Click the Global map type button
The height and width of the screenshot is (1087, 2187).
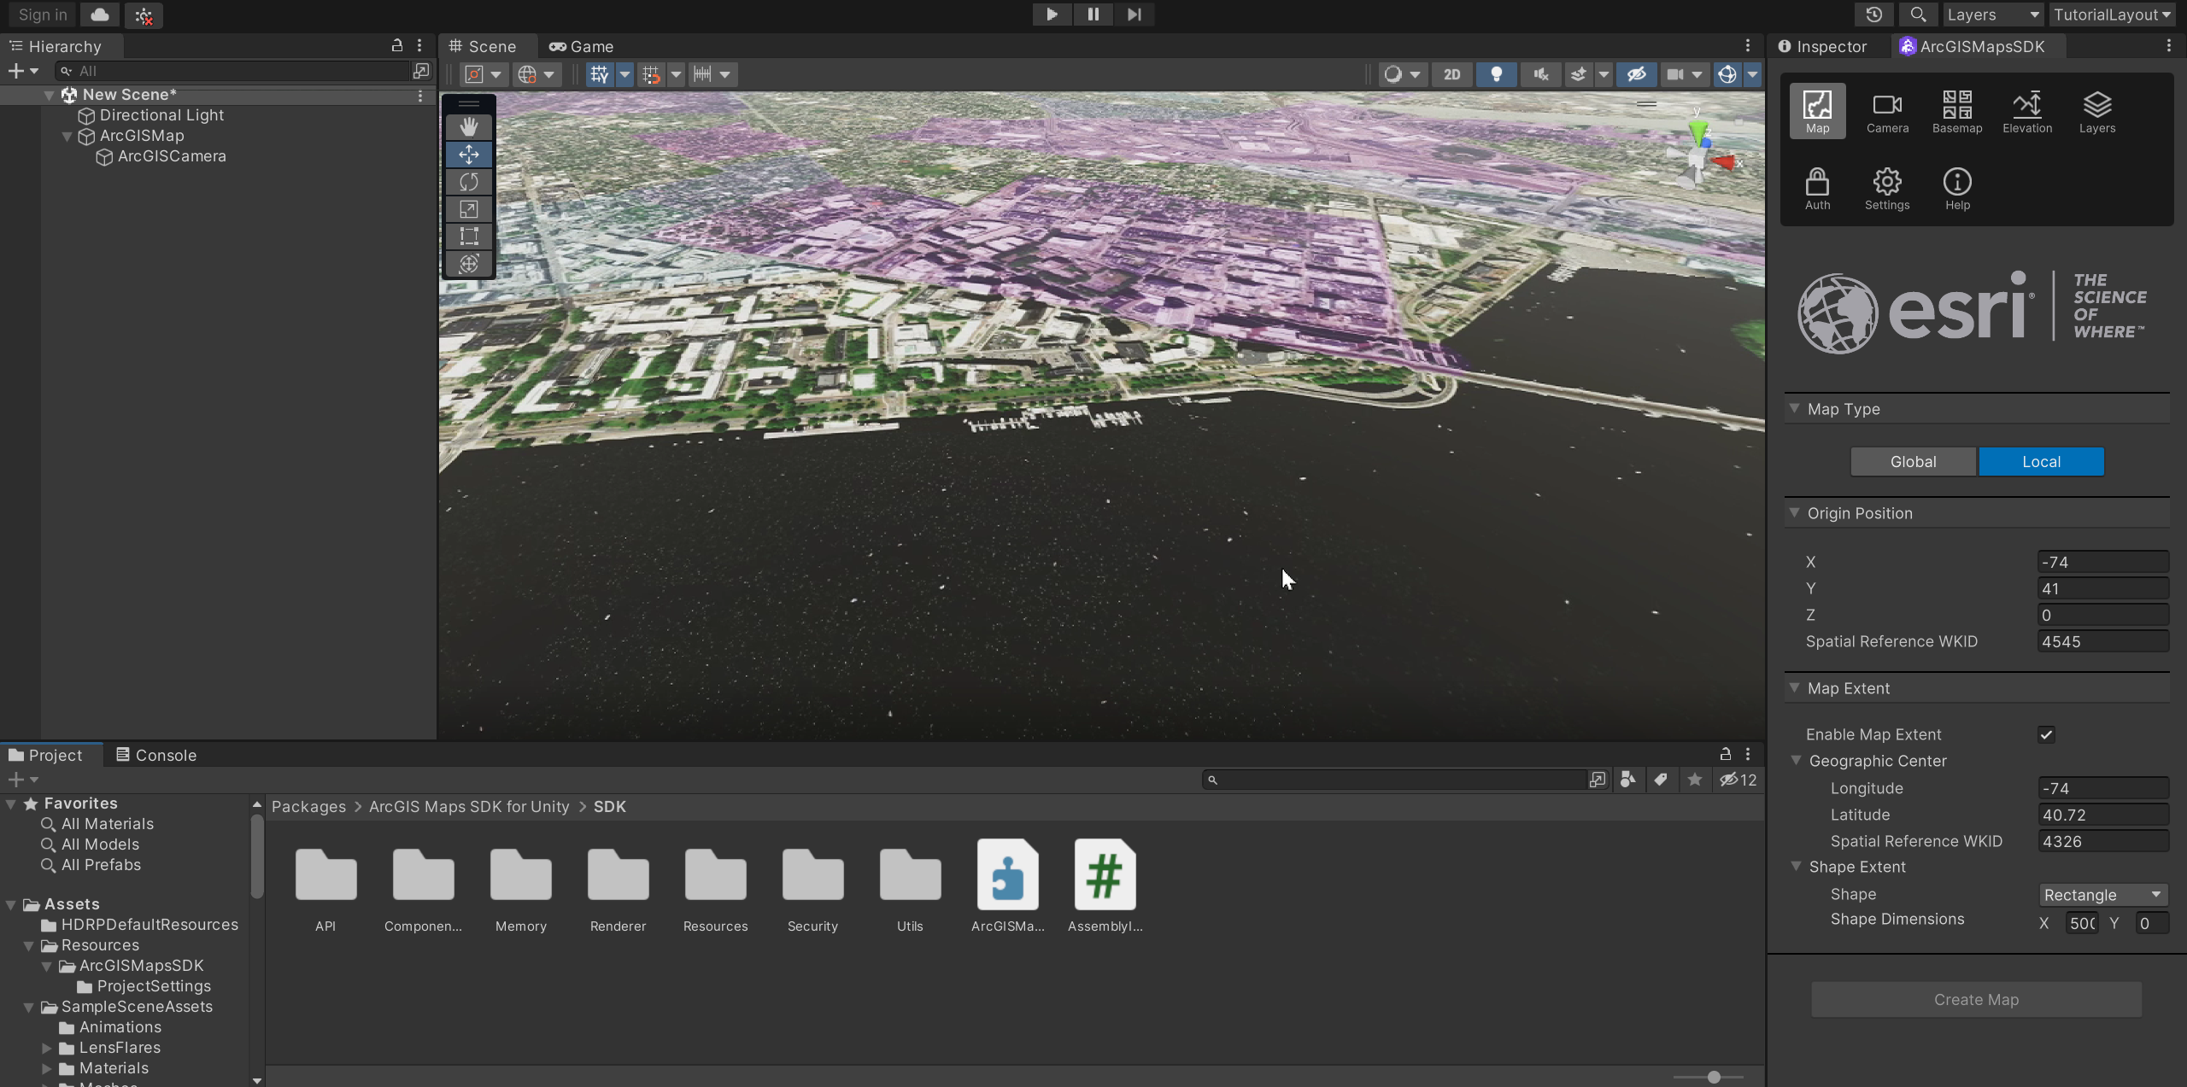click(x=1913, y=462)
